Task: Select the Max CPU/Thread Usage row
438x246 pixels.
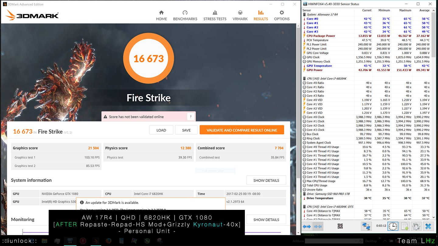Action: point(366,181)
